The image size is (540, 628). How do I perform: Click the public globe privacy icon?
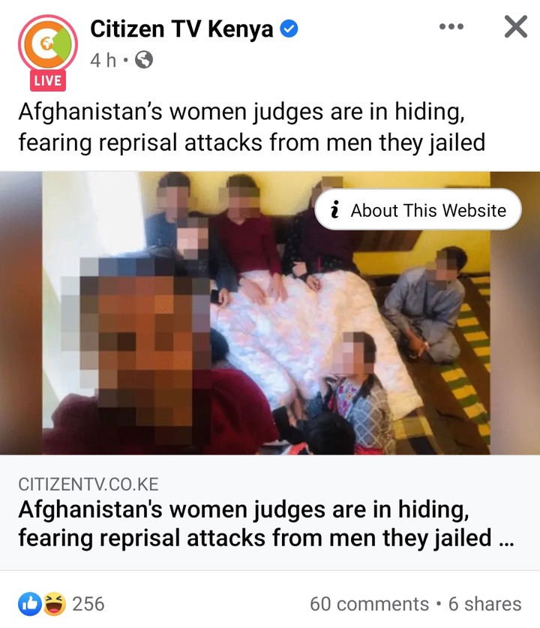click(x=144, y=61)
